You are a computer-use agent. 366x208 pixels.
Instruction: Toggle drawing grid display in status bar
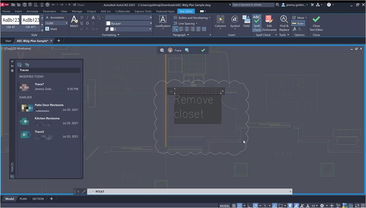pyautogui.click(x=234, y=206)
